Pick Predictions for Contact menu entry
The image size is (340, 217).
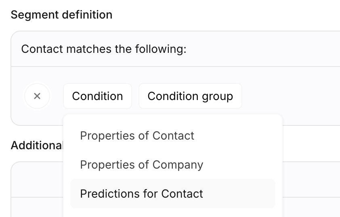[x=141, y=194]
